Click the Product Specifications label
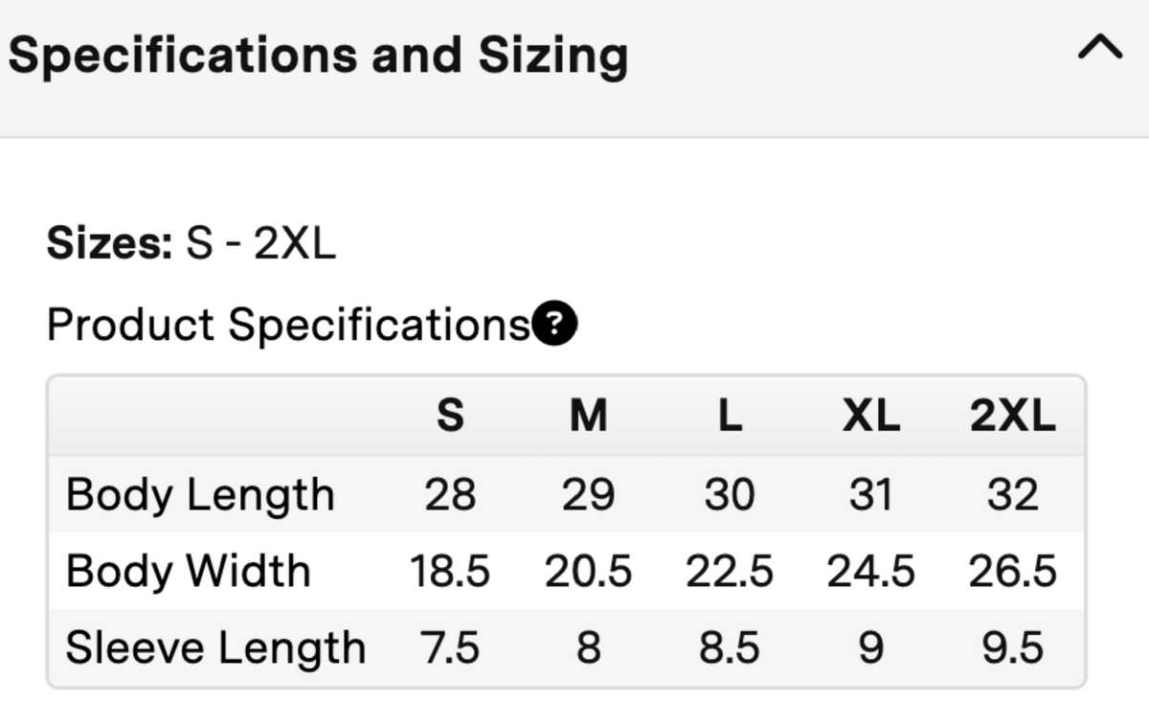1149x702 pixels. click(x=288, y=325)
